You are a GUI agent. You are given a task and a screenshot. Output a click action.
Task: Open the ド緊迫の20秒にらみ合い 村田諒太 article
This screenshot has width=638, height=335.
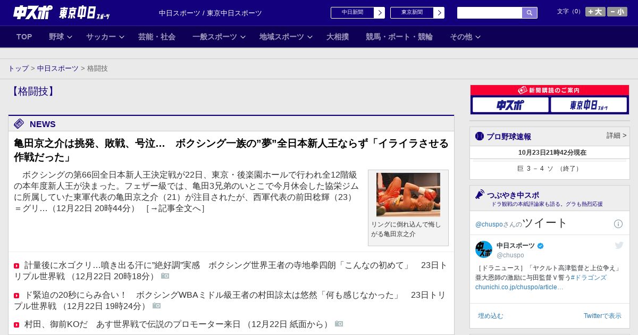tap(230, 300)
